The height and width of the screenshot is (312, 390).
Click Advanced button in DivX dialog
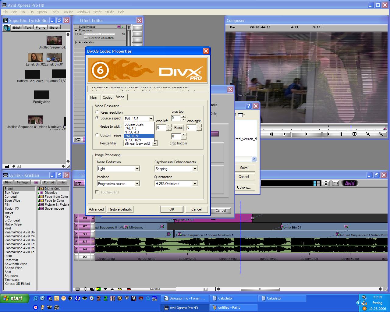pyautogui.click(x=96, y=209)
